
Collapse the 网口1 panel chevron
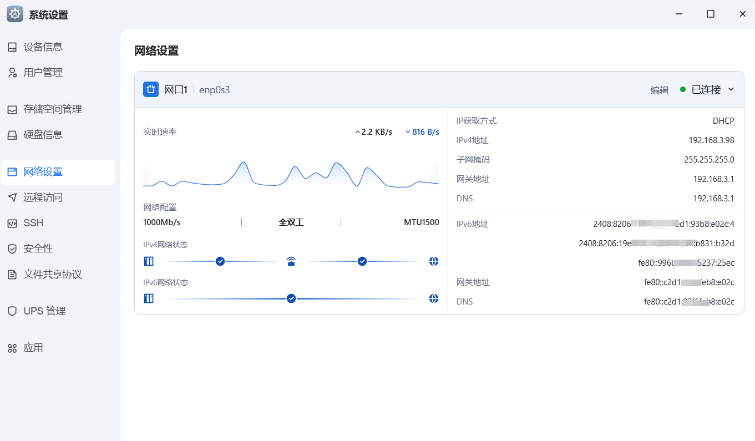pos(731,89)
